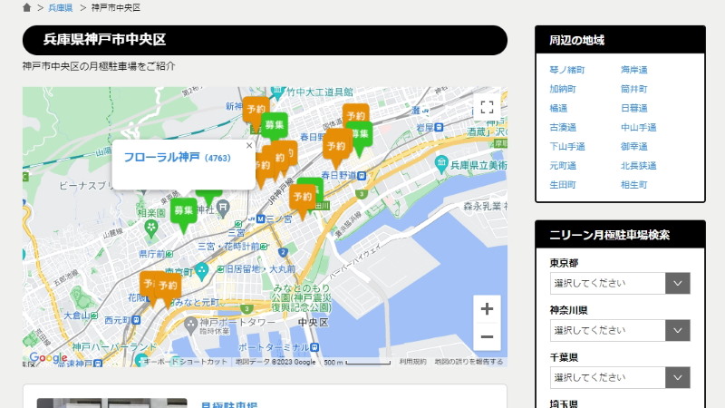Open the 神奈川県 selection dropdown
Screen dimensions: 725x408
coord(620,330)
